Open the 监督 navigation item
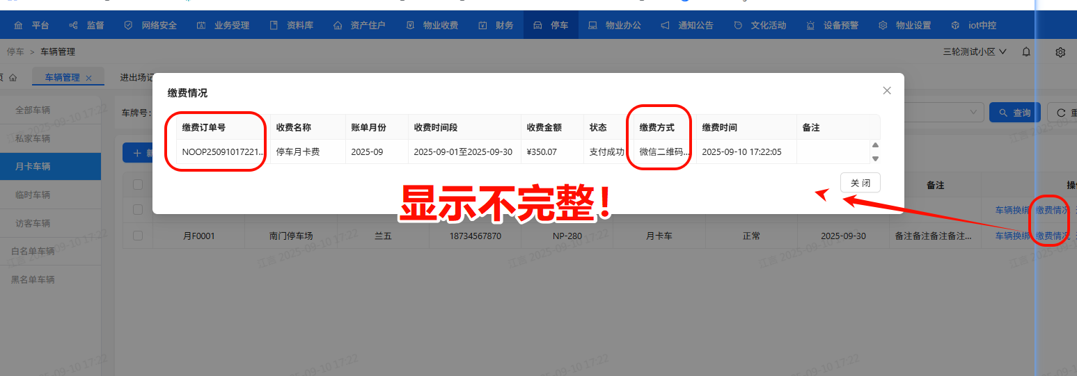Screen dimensions: 1077x376 pos(87,25)
